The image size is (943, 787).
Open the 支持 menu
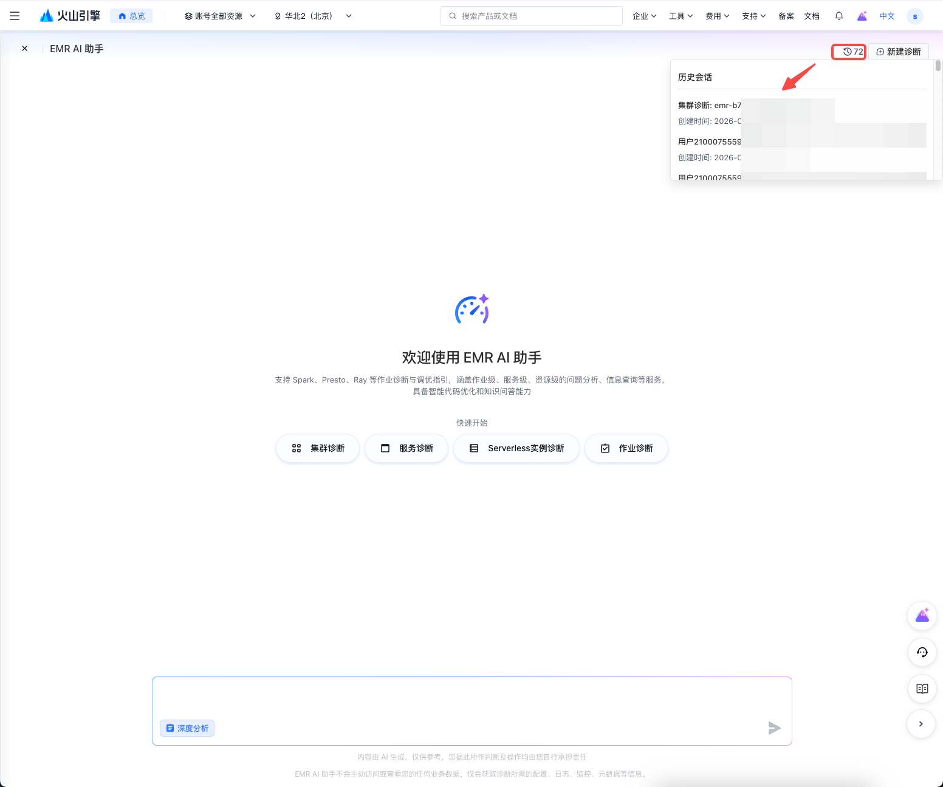click(x=753, y=16)
